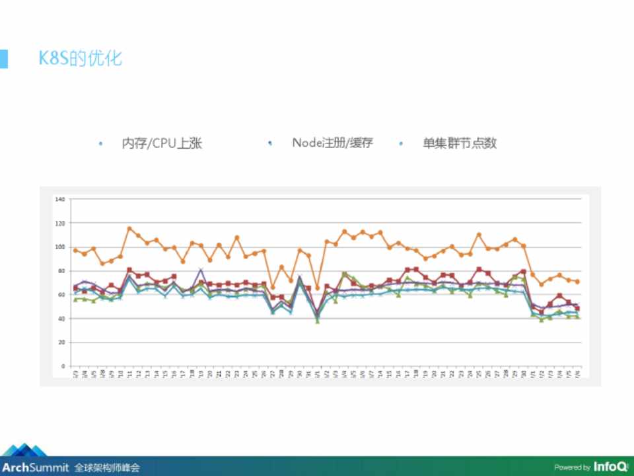Click the bullet dot before 单集群节点数
This screenshot has height=476, width=634.
402,143
